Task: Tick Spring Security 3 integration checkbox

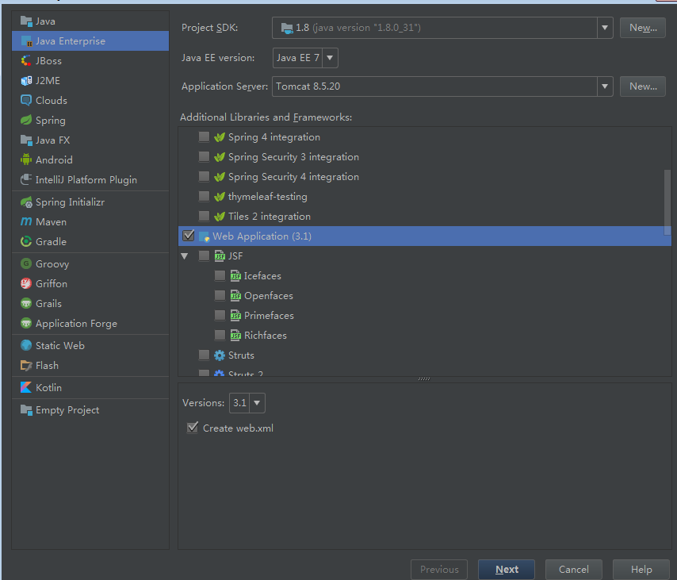Action: tap(204, 156)
